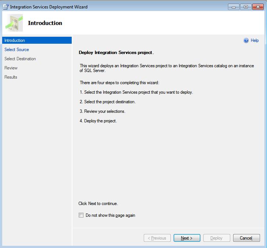Go to the Select Source step
This screenshot has height=248, width=267.
(17, 50)
